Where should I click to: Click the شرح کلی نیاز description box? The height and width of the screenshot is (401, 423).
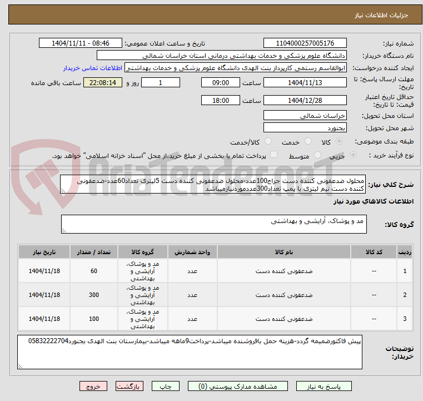click(x=213, y=184)
